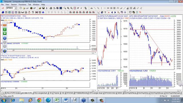Click the open folder icon
Image resolution: width=183 pixels, height=103 pixels.
[x=40, y=8]
